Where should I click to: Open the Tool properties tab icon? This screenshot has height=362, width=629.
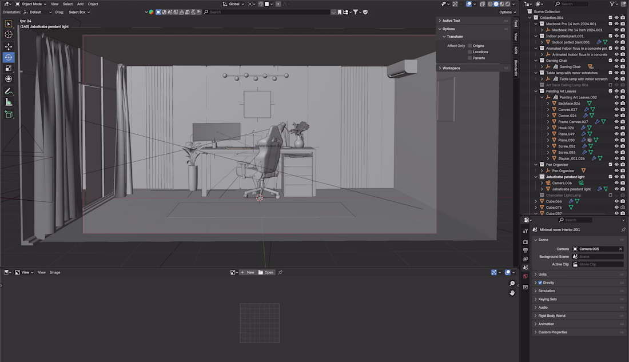click(x=525, y=231)
